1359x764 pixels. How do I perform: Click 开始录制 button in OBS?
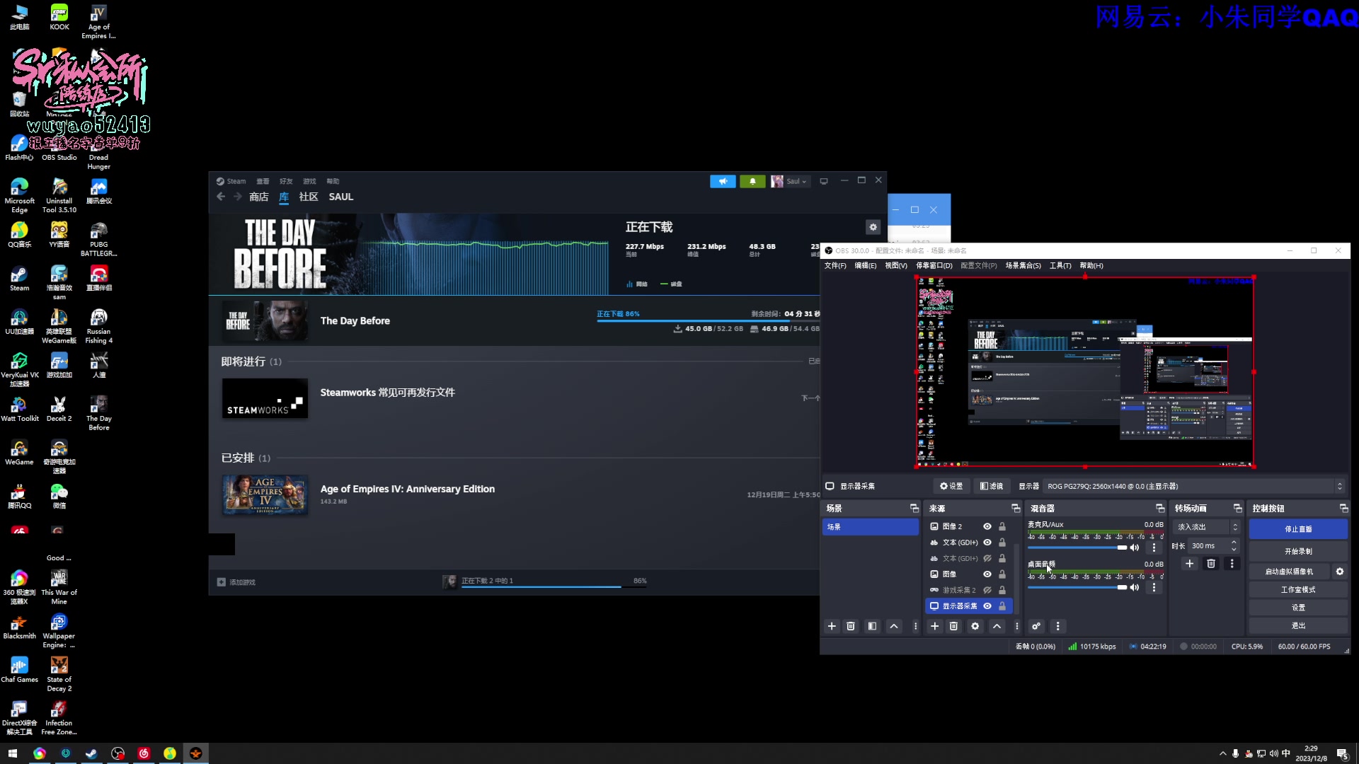pos(1298,552)
